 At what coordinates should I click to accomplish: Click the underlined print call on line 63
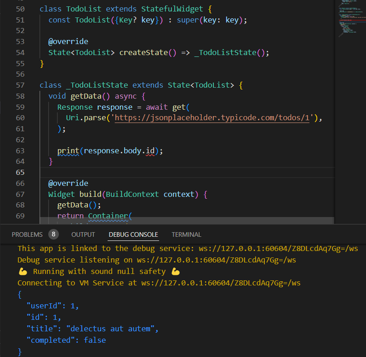point(68,151)
